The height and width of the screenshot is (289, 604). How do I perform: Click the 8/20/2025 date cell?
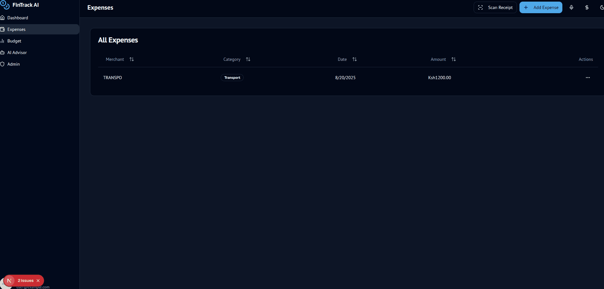(345, 78)
